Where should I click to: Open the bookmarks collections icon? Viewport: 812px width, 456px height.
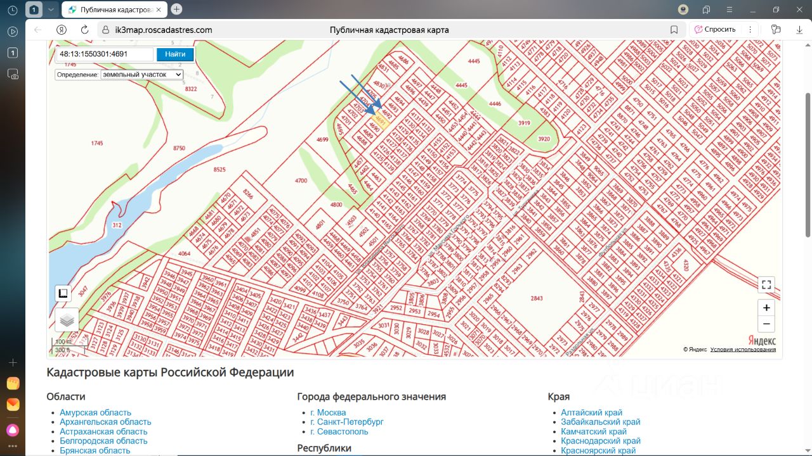tap(706, 9)
